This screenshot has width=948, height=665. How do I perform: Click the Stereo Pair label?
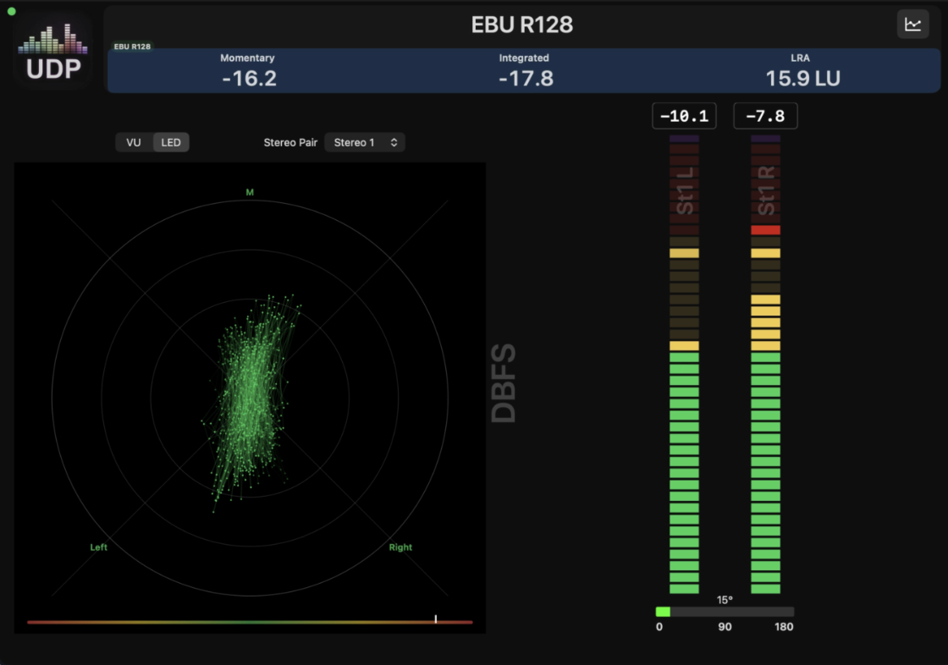pos(290,143)
